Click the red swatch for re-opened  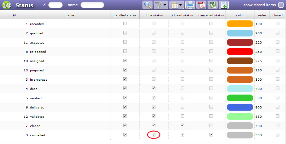[x=240, y=52]
